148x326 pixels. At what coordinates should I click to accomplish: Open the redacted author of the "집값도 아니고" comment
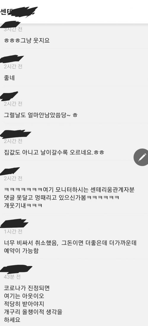click(15, 134)
